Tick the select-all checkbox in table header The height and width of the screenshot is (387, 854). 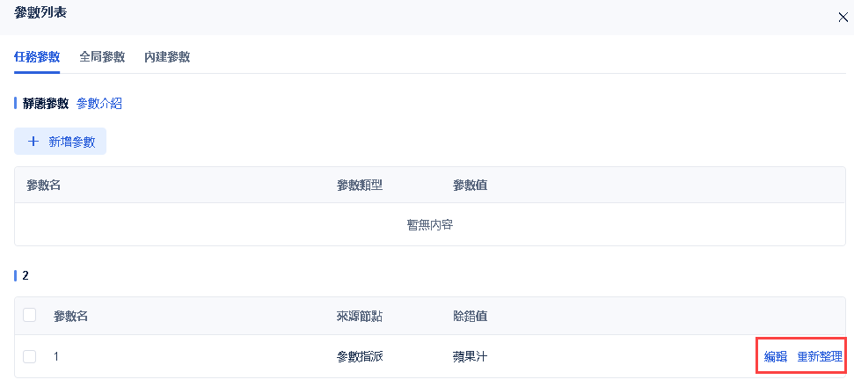(29, 315)
